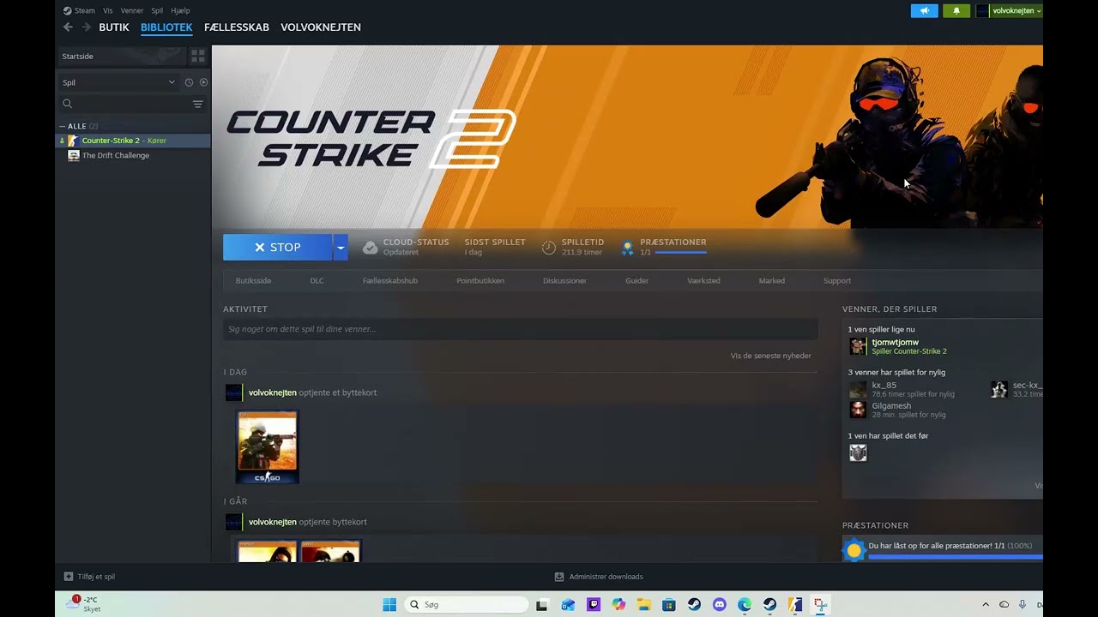Open Steam in the Windows taskbar
This screenshot has height=617, width=1098.
click(694, 605)
